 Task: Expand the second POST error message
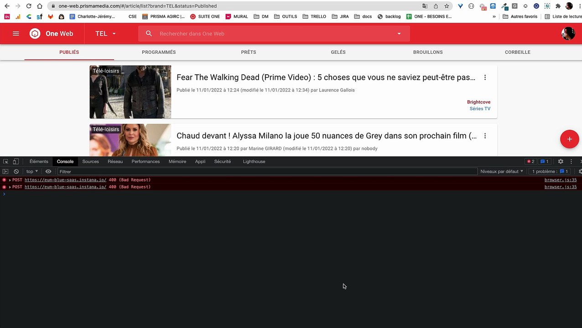(10, 187)
